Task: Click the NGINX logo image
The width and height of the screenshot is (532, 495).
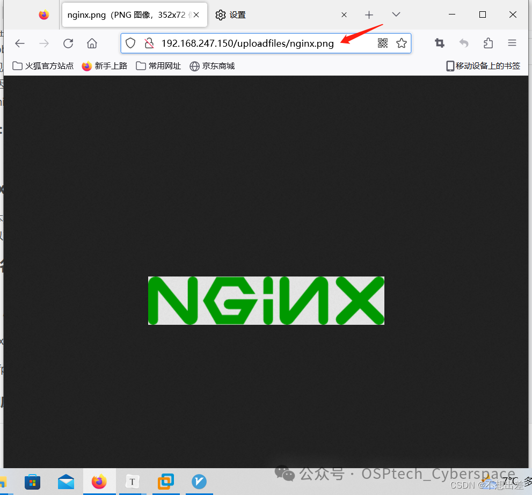Action: point(266,301)
